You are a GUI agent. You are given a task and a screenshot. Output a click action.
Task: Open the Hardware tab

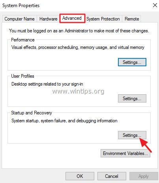(x=48, y=19)
